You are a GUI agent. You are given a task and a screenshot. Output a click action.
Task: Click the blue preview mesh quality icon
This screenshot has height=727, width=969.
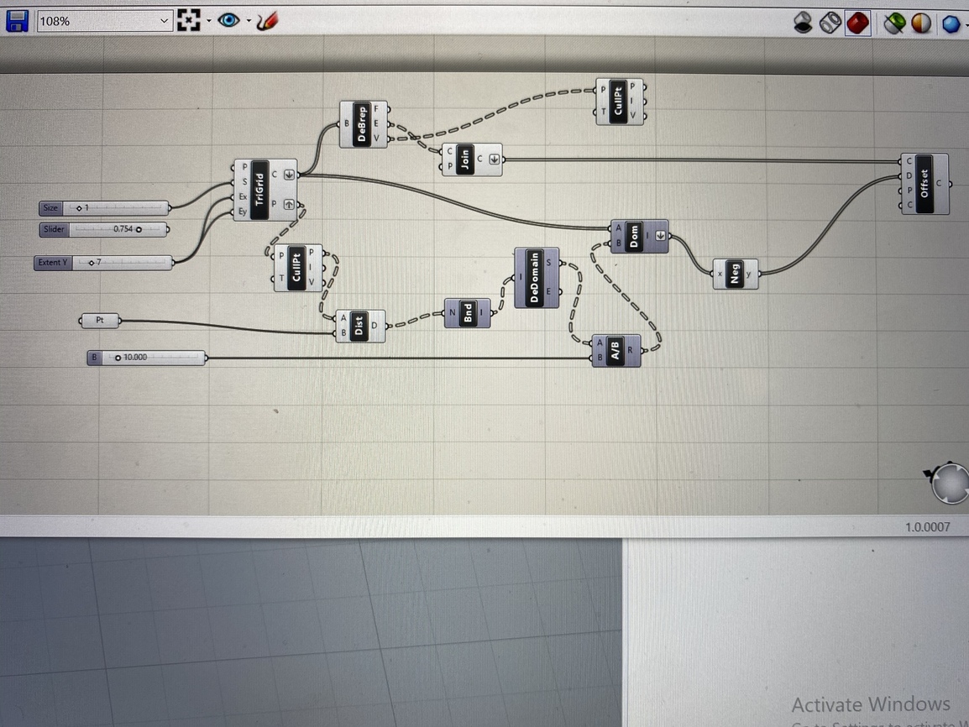(949, 24)
